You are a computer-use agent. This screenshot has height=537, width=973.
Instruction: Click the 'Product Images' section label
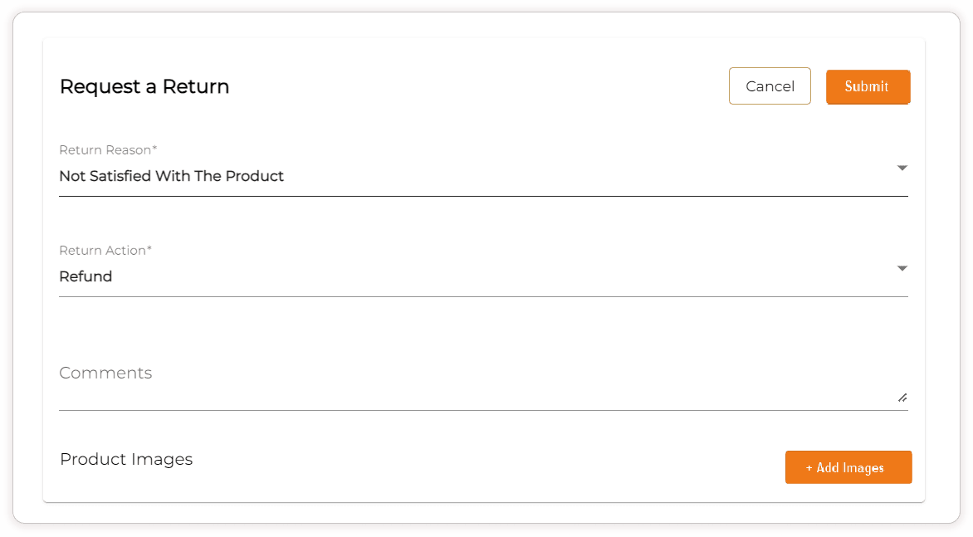[x=126, y=459]
